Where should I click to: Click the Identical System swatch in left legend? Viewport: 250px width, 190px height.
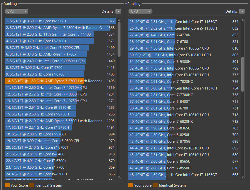coord(32,185)
